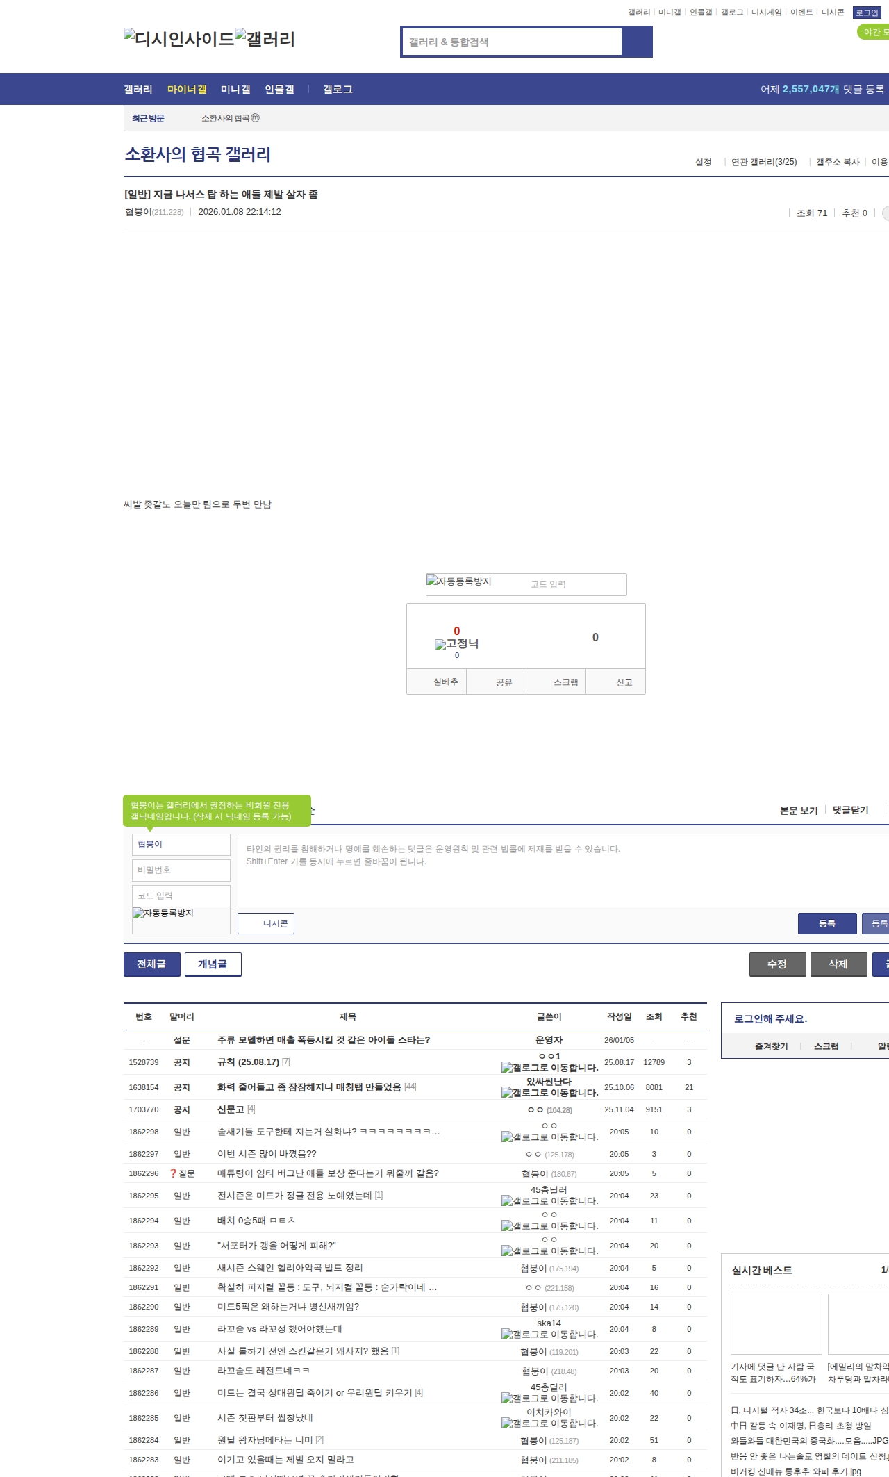Open 갤로그 in the blue navigation bar
The height and width of the screenshot is (1477, 889).
338,89
